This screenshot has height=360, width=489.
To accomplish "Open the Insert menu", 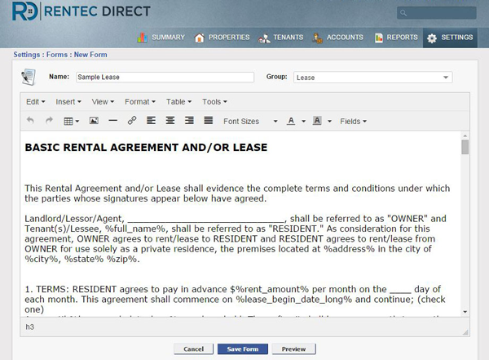I will 69,102.
